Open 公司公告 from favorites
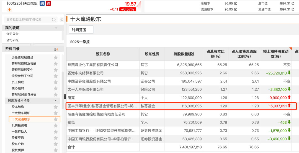 click(x=12, y=34)
